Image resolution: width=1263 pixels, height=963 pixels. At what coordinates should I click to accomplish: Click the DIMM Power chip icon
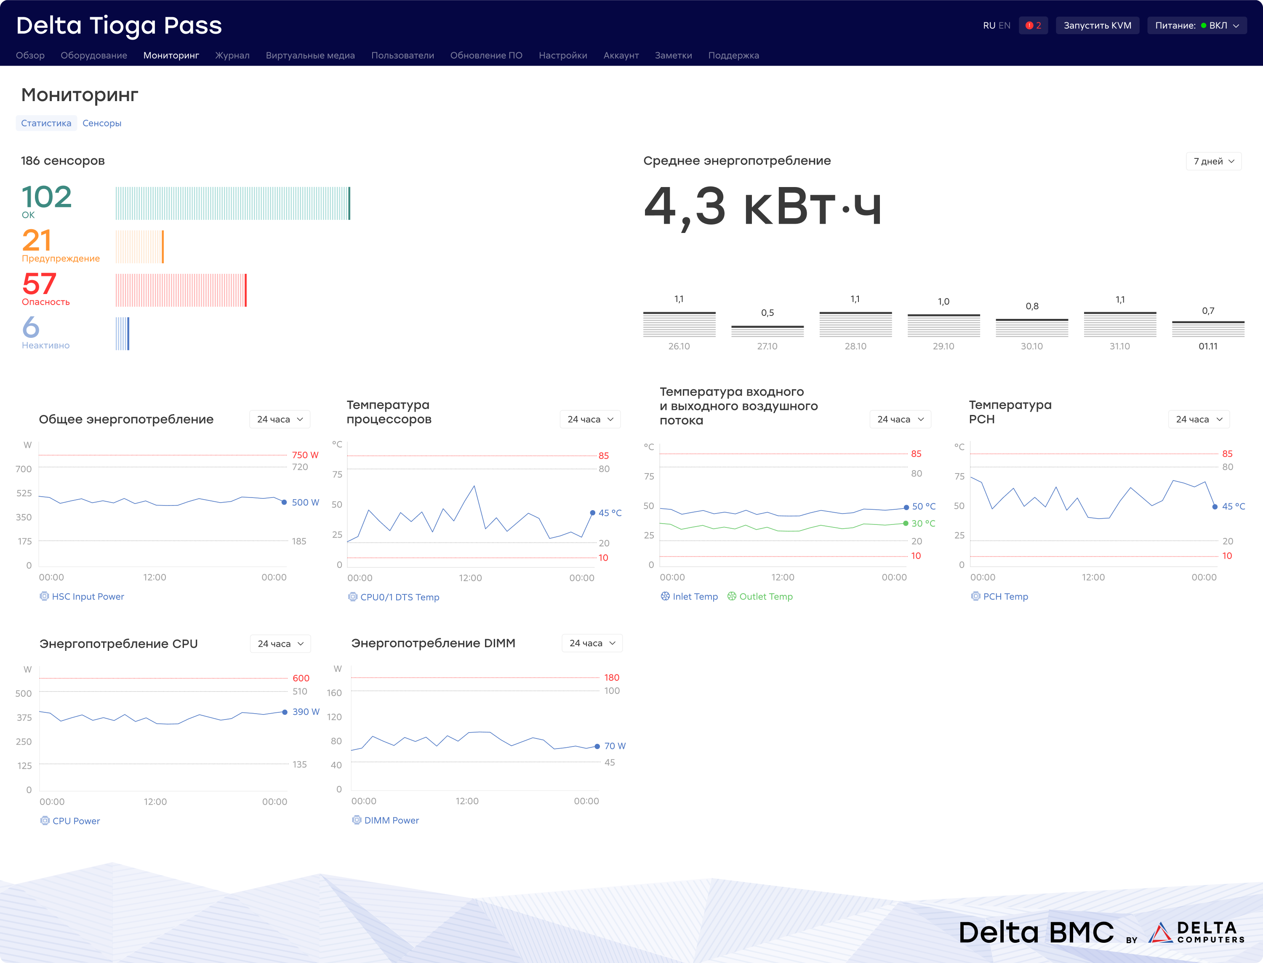click(356, 820)
